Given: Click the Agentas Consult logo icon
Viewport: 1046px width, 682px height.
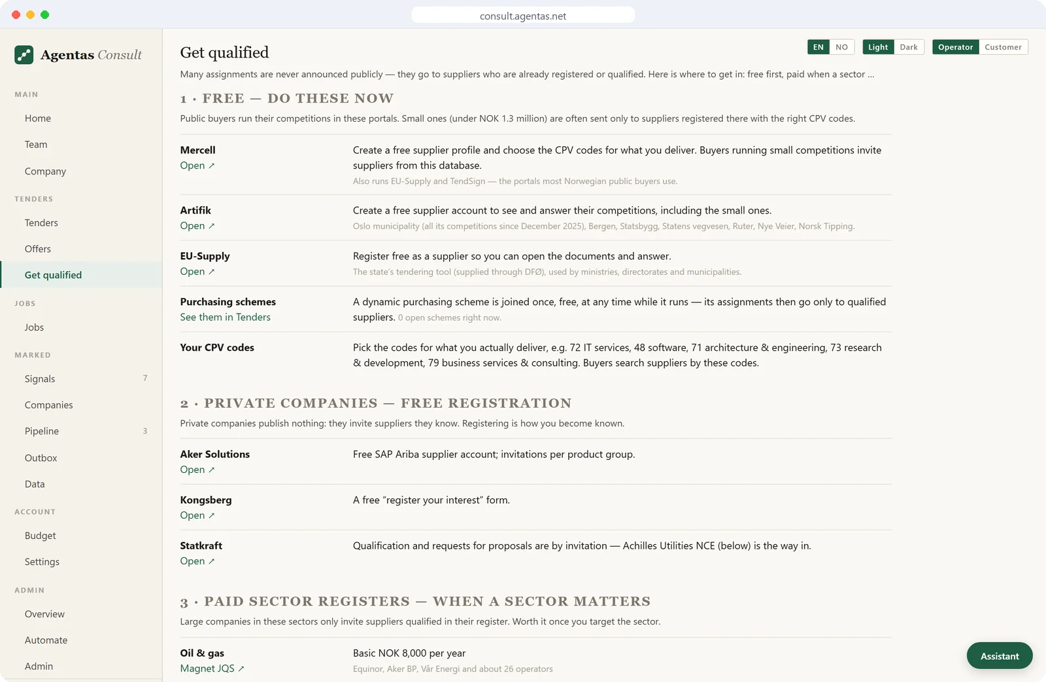Looking at the screenshot, I should (24, 55).
